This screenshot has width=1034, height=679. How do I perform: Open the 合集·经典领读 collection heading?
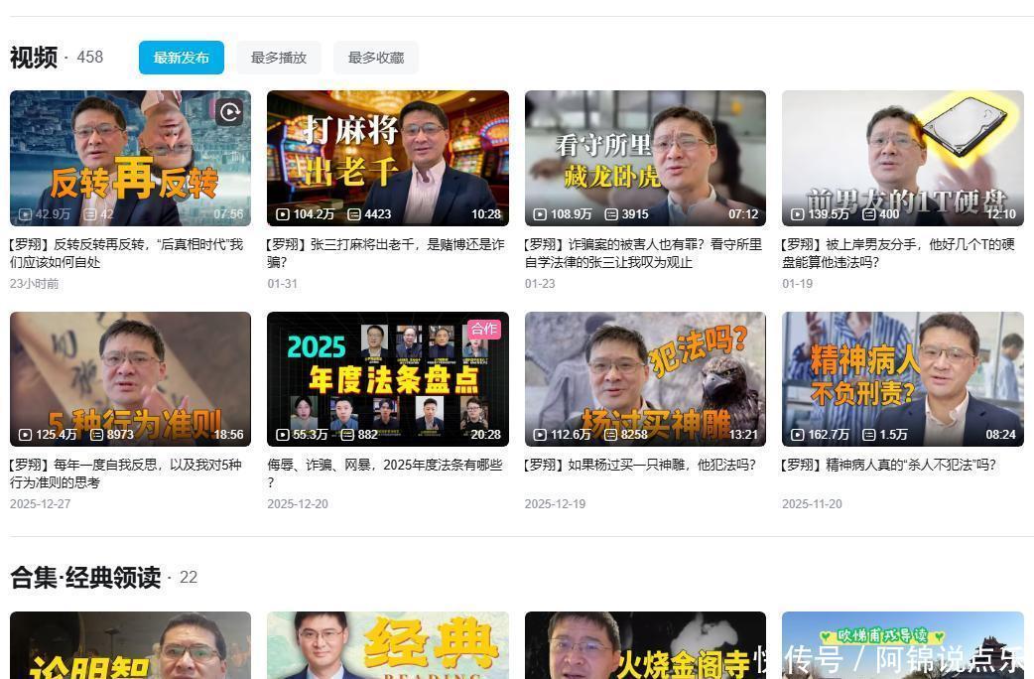pos(85,578)
